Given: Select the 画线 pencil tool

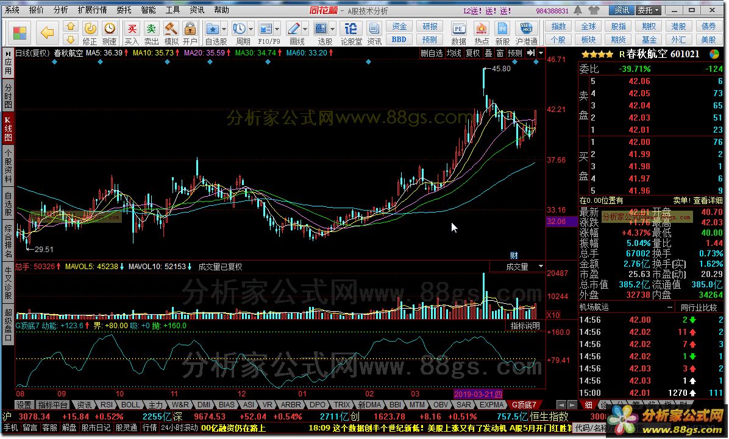Looking at the screenshot, I should [x=293, y=29].
